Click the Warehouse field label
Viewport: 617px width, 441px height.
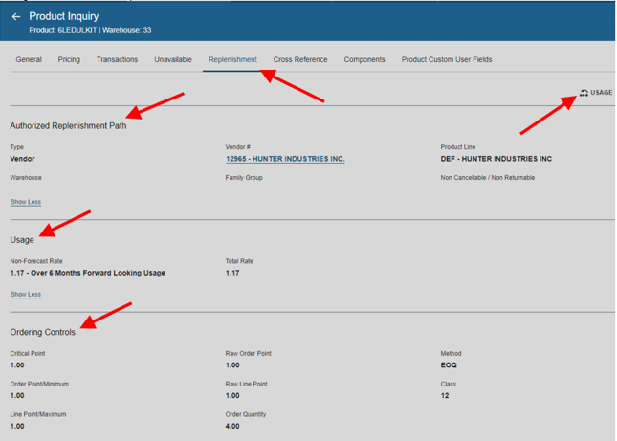coord(26,178)
